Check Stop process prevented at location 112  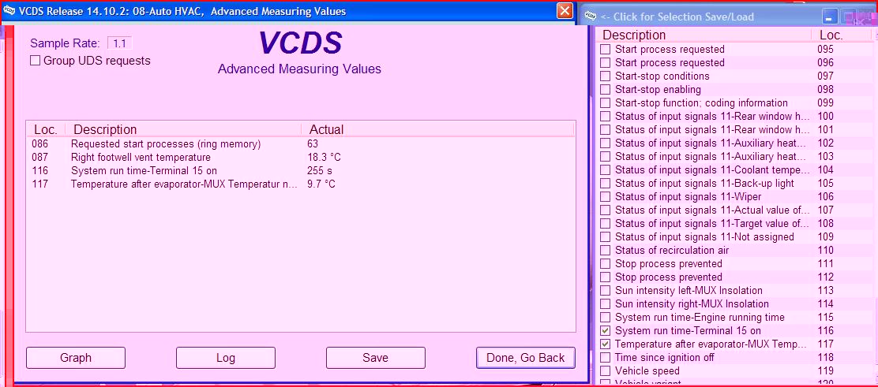click(606, 277)
